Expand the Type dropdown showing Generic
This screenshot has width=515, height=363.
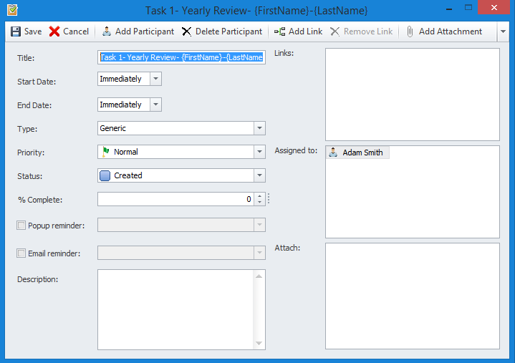(259, 128)
